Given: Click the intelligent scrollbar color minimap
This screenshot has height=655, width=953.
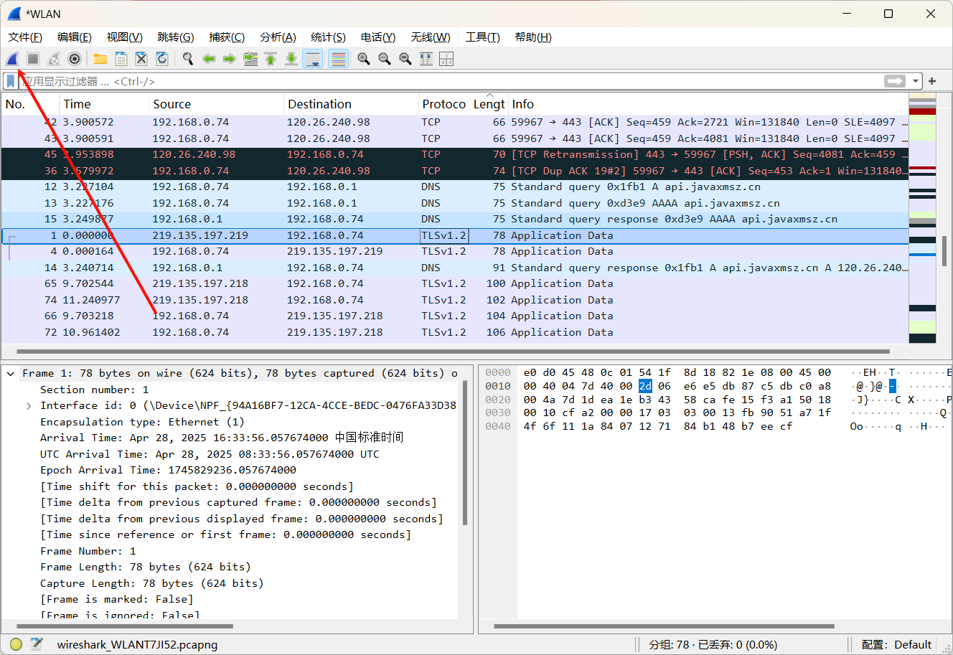Looking at the screenshot, I should tap(922, 219).
